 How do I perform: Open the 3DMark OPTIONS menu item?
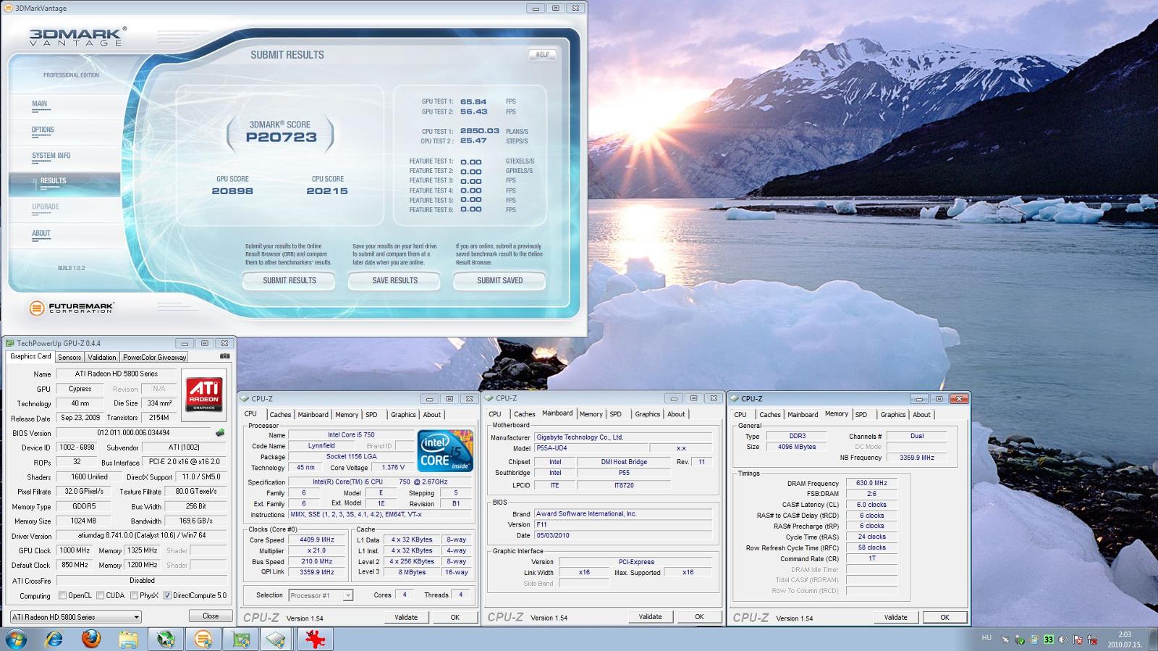pyautogui.click(x=43, y=130)
